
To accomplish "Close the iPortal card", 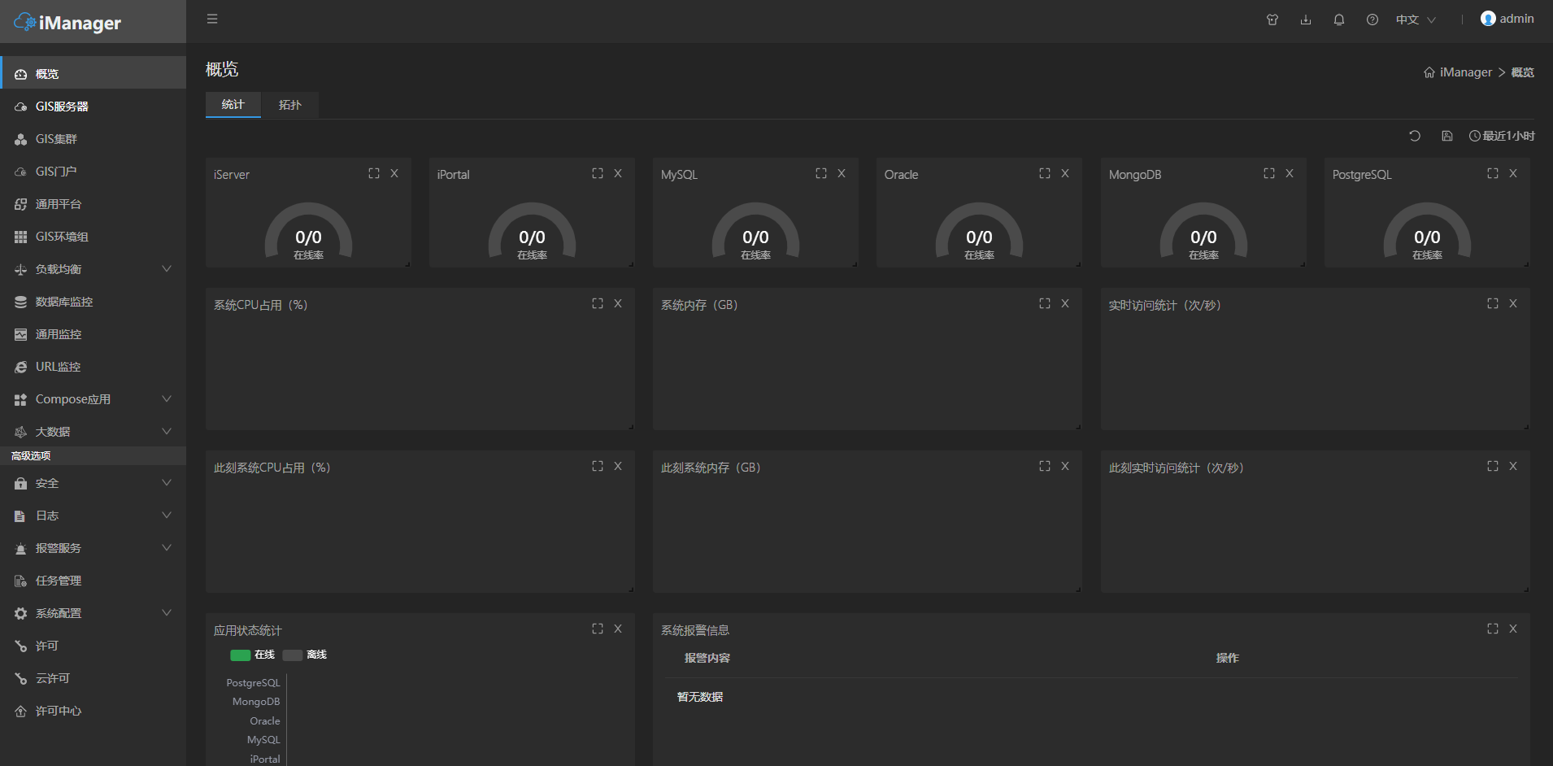I will pos(618,173).
